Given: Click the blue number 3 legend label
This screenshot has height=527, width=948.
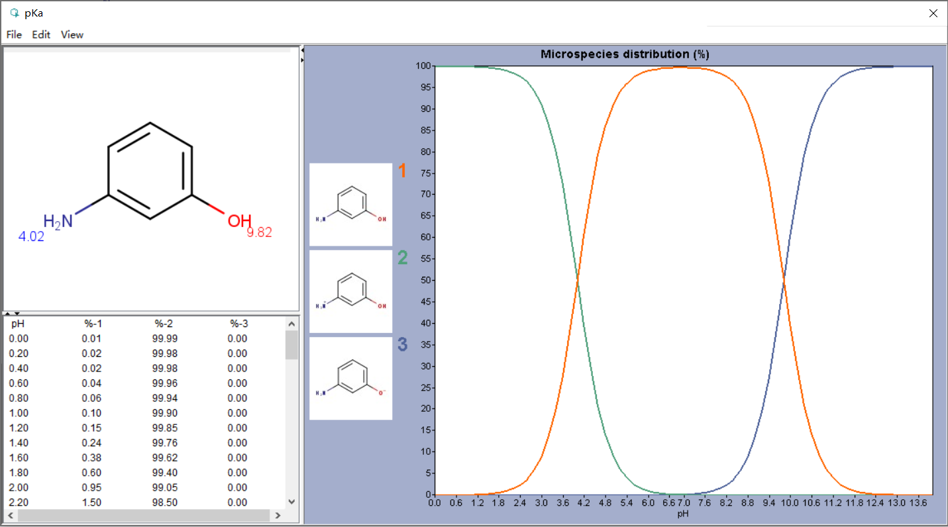Looking at the screenshot, I should tap(402, 345).
